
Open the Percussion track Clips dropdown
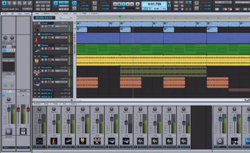click(x=61, y=71)
